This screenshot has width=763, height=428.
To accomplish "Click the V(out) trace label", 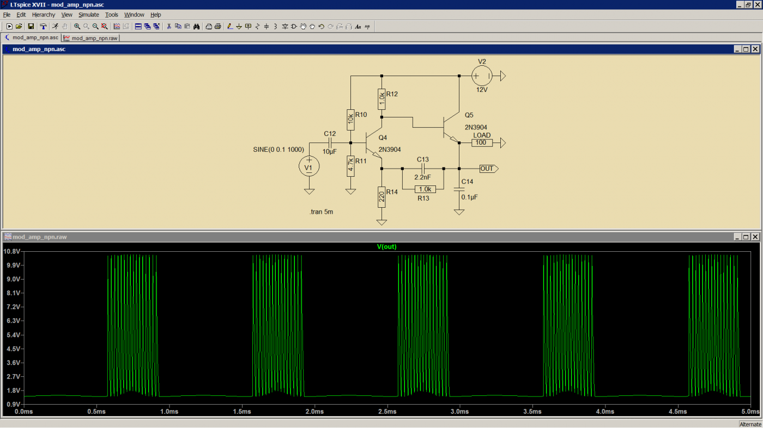I will [387, 246].
